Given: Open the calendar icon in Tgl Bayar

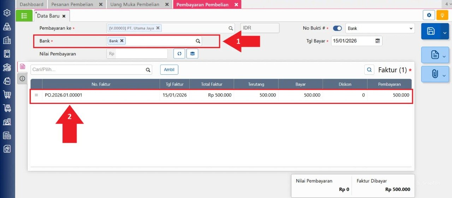Looking at the screenshot, I should point(377,41).
